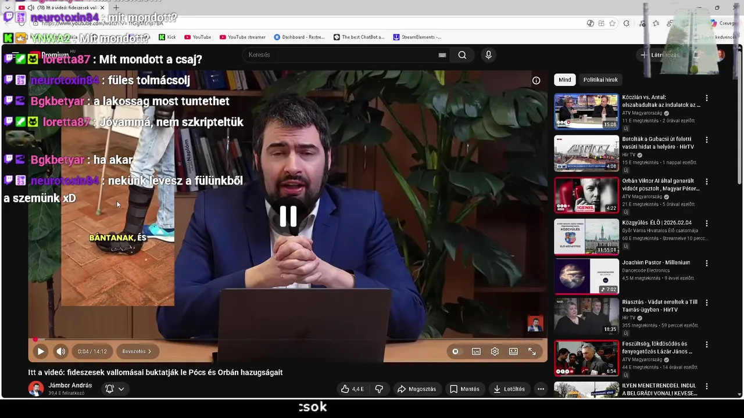The image size is (744, 418).
Task: Open options menu for Orbán Viktor AI video
Action: [707, 182]
